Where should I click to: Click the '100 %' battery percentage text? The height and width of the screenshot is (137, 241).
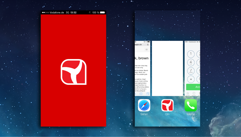pos(96,12)
